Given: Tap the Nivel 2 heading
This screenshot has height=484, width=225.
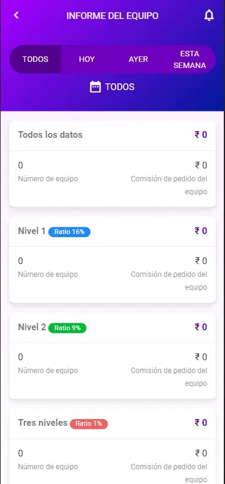Looking at the screenshot, I should point(32,327).
